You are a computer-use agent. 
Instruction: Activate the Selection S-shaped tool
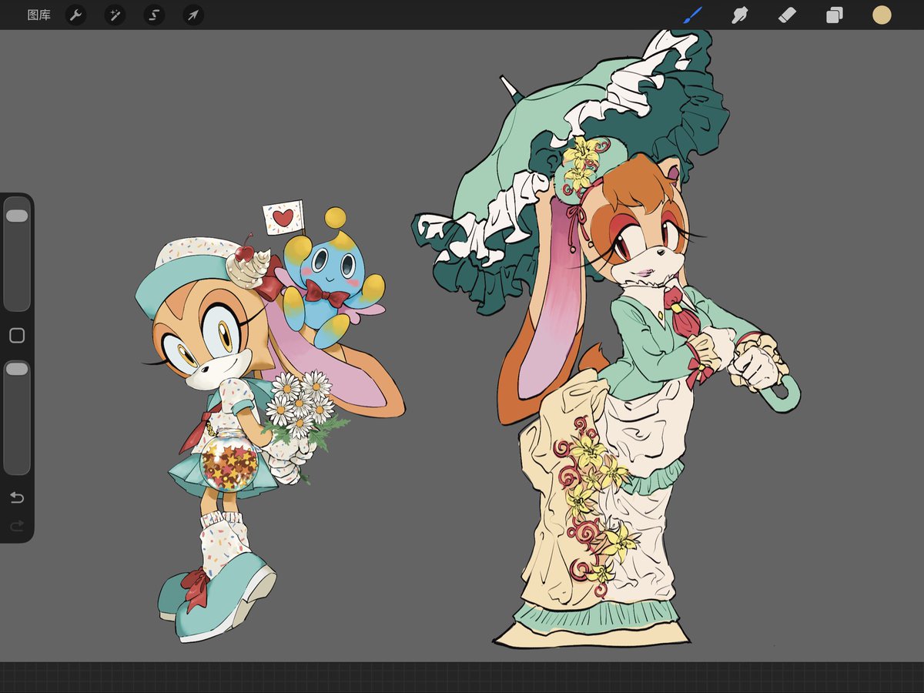click(154, 15)
